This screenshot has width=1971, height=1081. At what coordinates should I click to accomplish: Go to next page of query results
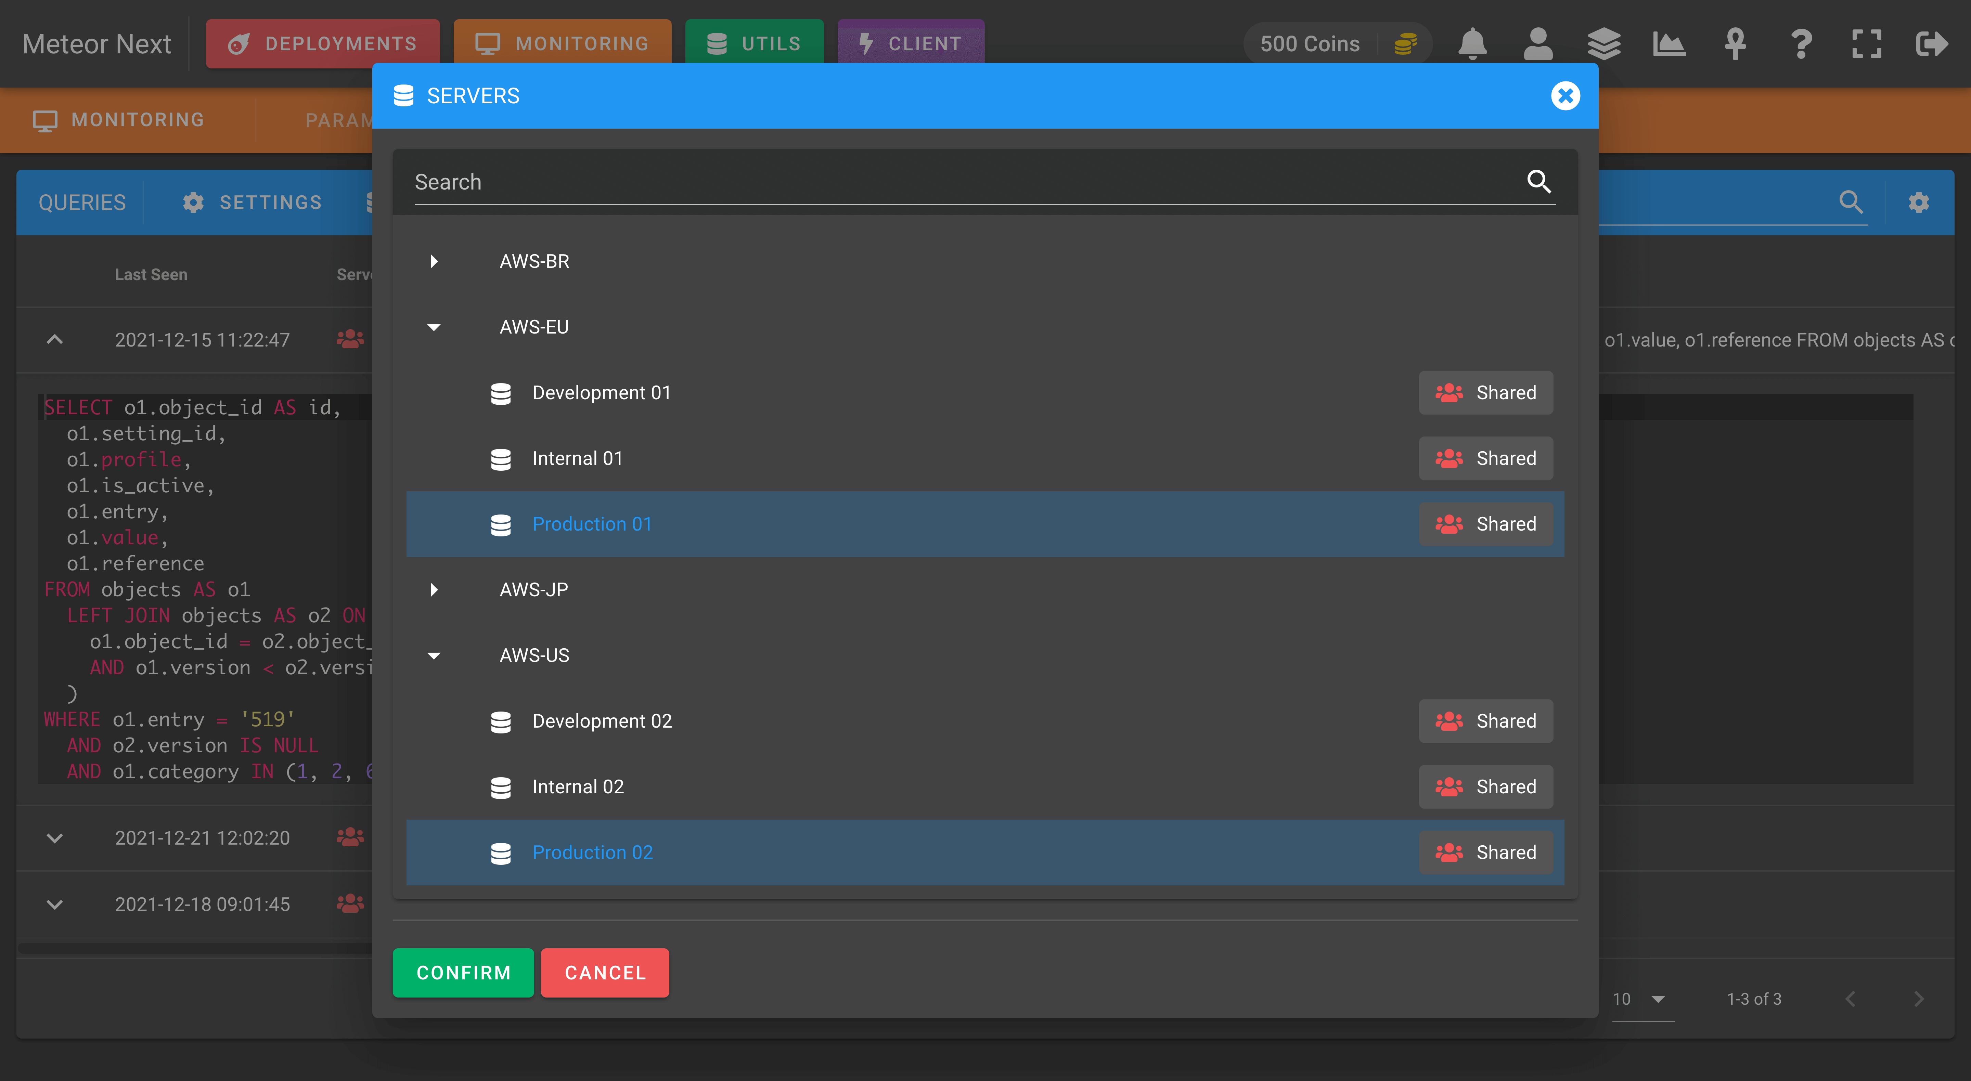pos(1918,999)
